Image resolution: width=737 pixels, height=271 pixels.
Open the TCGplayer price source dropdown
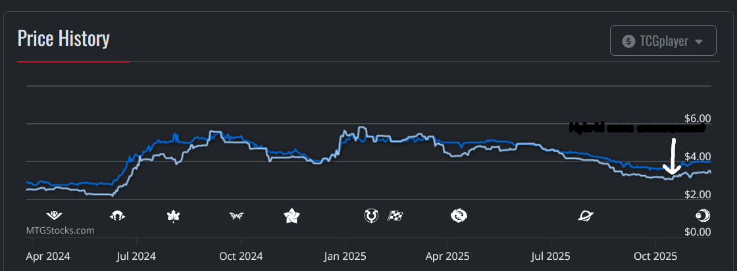pyautogui.click(x=663, y=41)
